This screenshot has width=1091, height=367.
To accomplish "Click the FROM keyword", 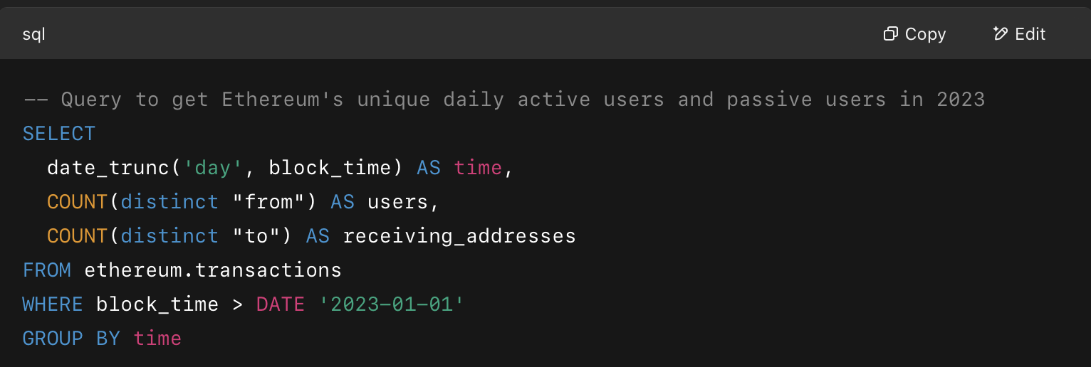I will point(47,270).
